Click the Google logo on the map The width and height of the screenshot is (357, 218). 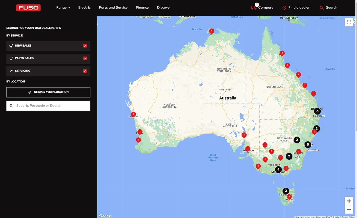click(105, 216)
